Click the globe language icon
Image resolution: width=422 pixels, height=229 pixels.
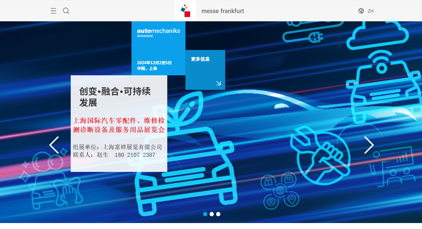coord(361,11)
